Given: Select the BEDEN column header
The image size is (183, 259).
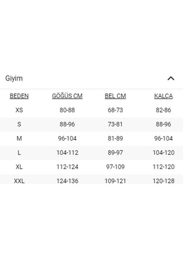Looking at the screenshot, I should (19, 96).
